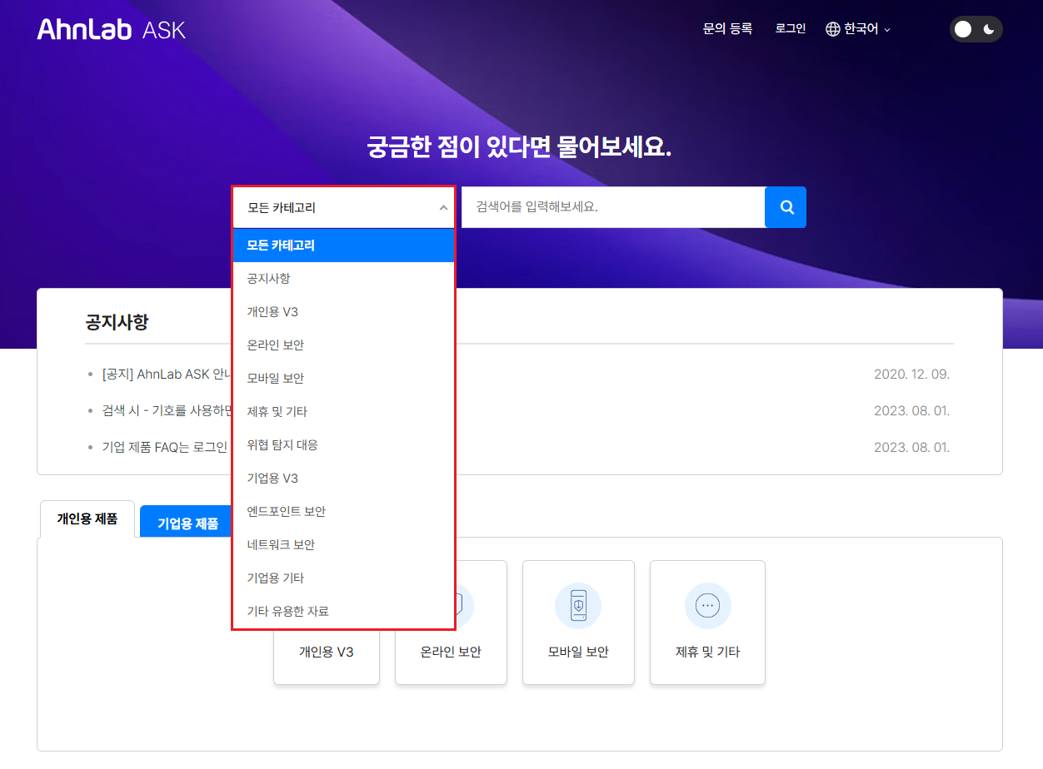The height and width of the screenshot is (769, 1043).
Task: Collapse the 모든 카테고리 category dropdown
Action: click(343, 208)
